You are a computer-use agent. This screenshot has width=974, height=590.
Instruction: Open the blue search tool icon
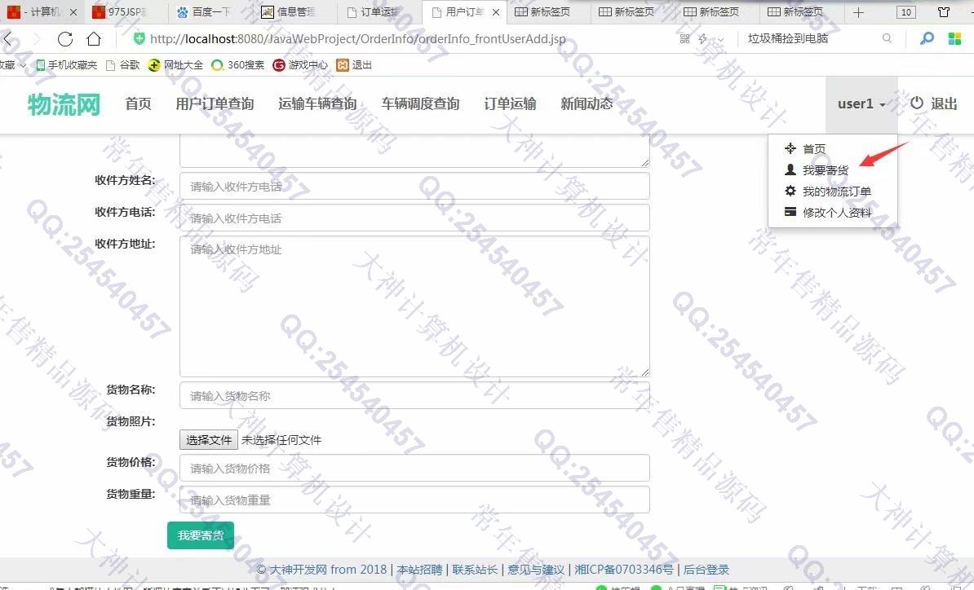[x=927, y=38]
